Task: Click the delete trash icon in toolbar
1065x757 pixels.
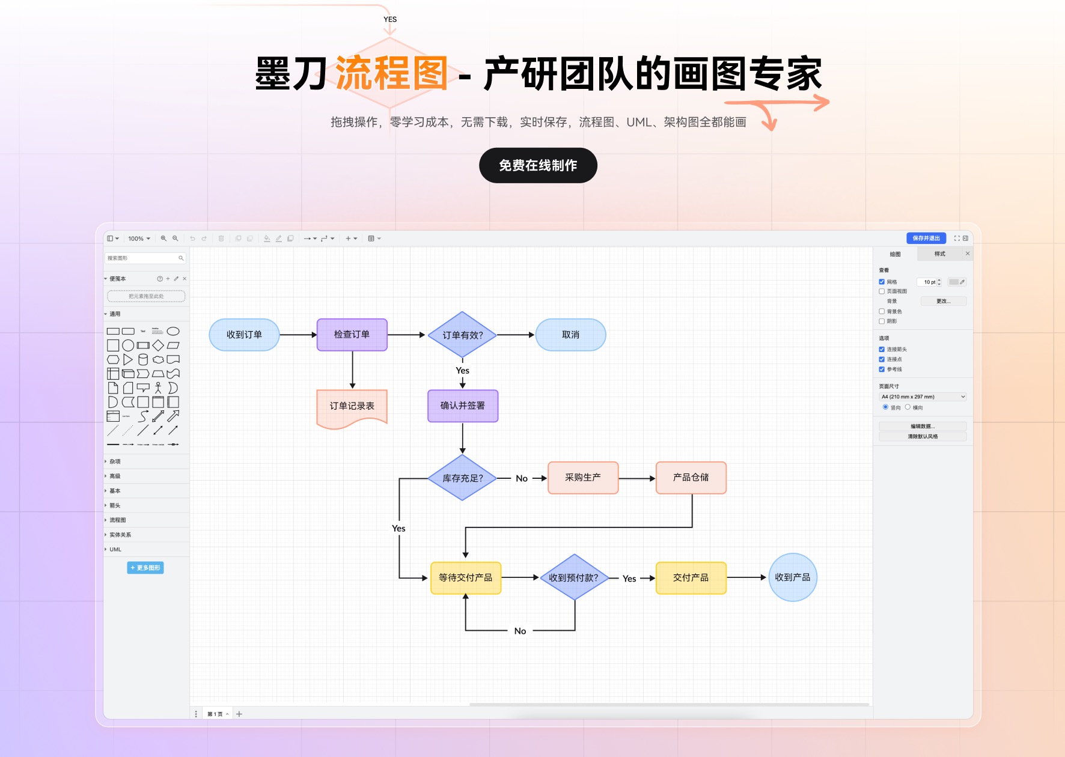Action: pos(221,239)
